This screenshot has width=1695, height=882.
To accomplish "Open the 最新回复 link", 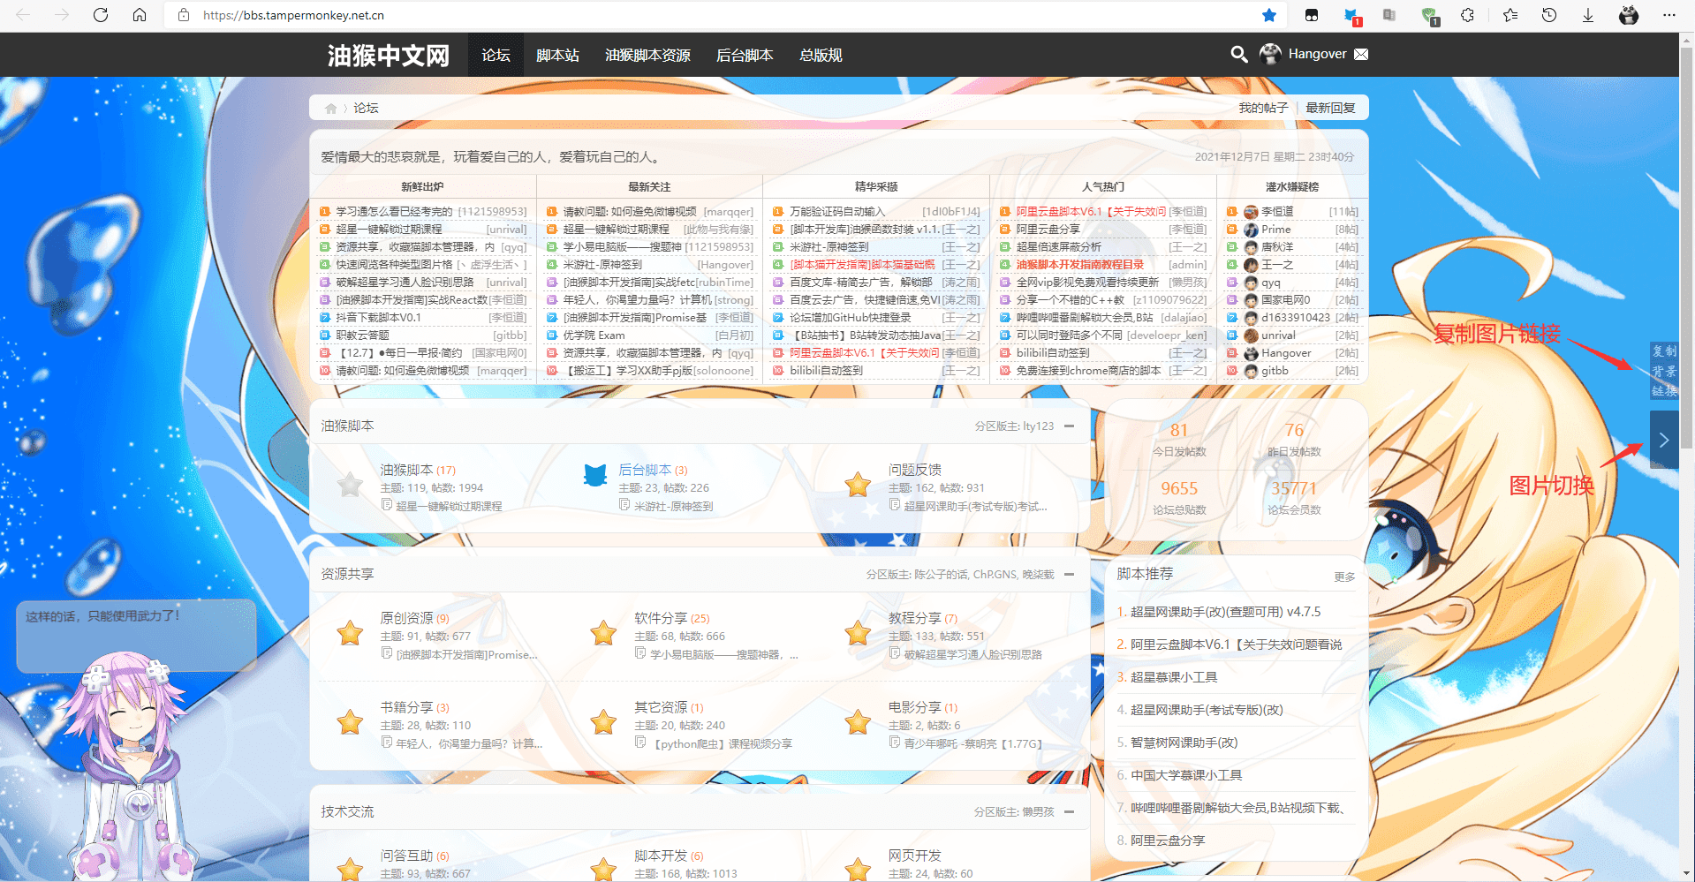I will (x=1330, y=108).
